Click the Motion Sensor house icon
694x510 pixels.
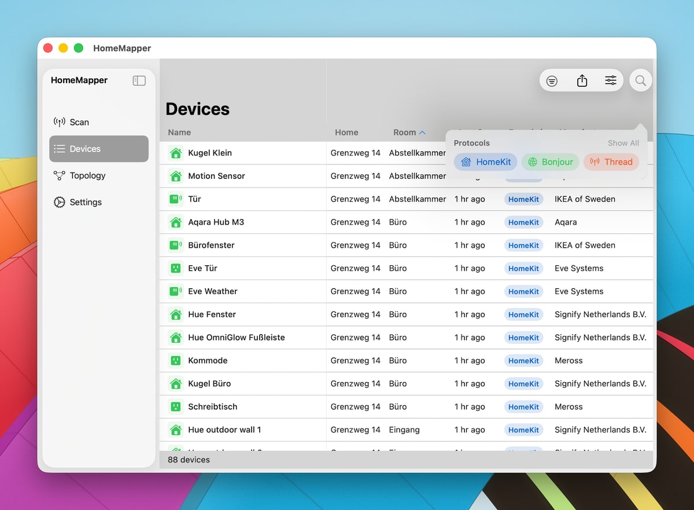pyautogui.click(x=175, y=176)
